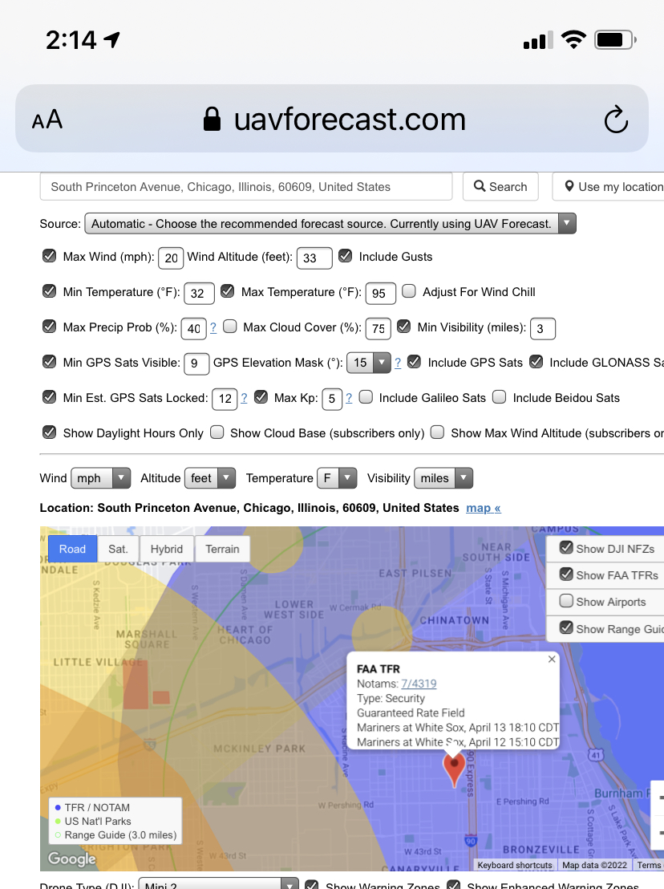
Task: Open GPS Elevation Mask help question mark
Action: pos(398,363)
